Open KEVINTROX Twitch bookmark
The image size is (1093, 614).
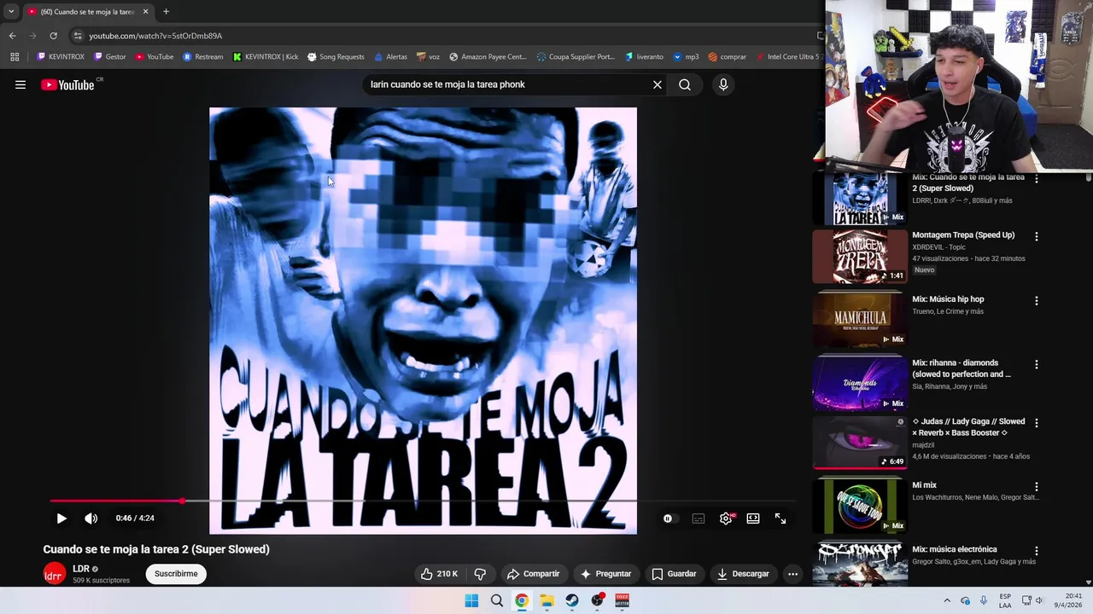61,57
